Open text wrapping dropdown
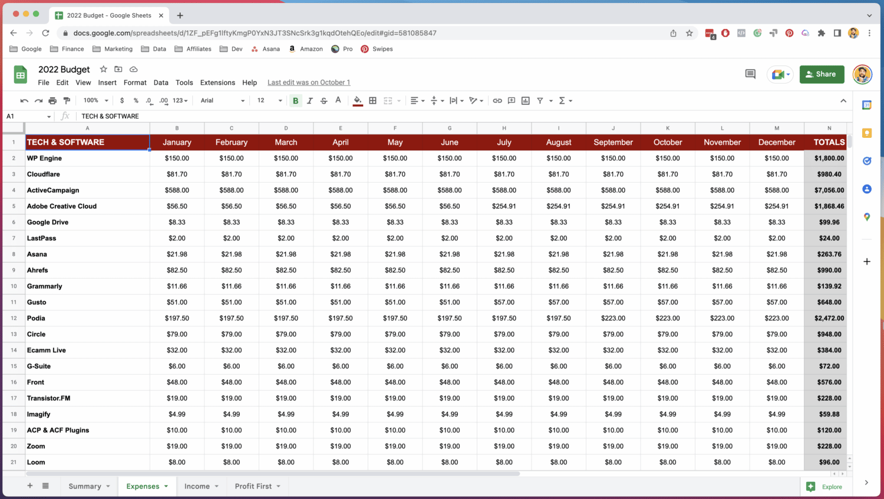Screen dimensions: 884x499 click(456, 101)
